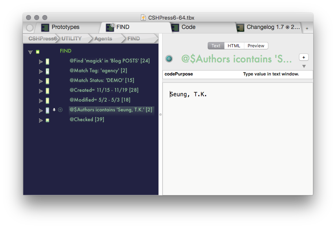Click the Changelog tab note icon
The height and width of the screenshot is (228, 336).
pyautogui.click(x=240, y=27)
